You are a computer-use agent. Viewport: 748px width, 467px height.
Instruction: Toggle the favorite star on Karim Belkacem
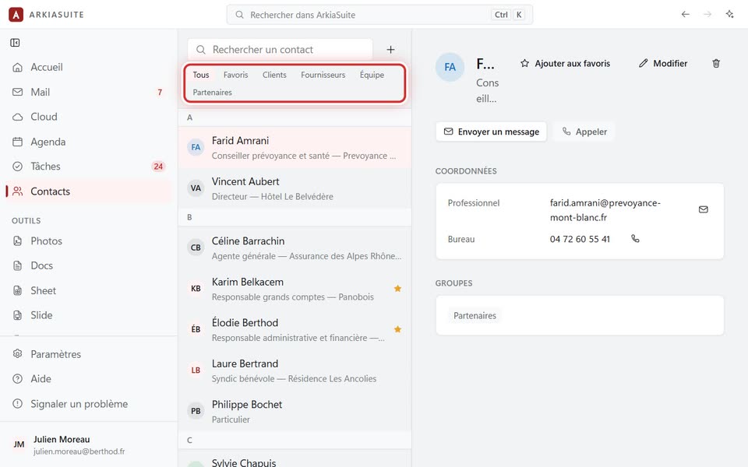pos(397,288)
